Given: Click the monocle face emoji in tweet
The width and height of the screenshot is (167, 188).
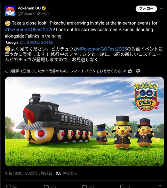Looking at the screenshot, I should [8, 23].
